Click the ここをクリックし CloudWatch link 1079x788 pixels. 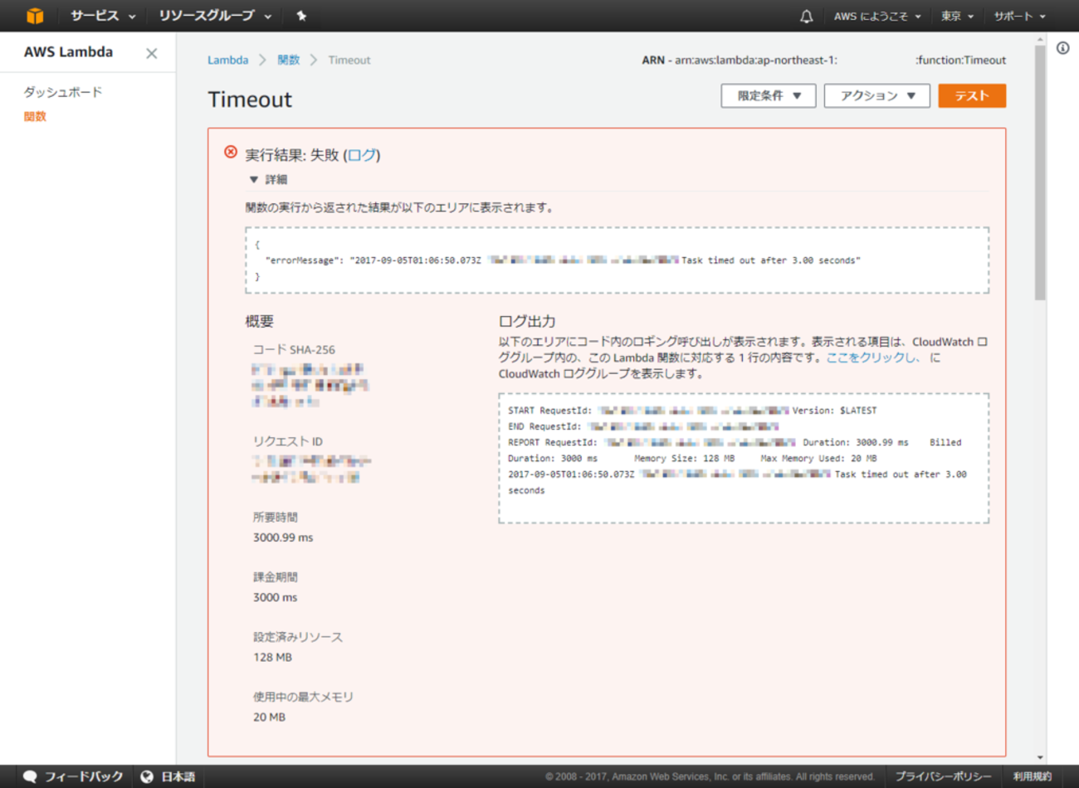(872, 358)
